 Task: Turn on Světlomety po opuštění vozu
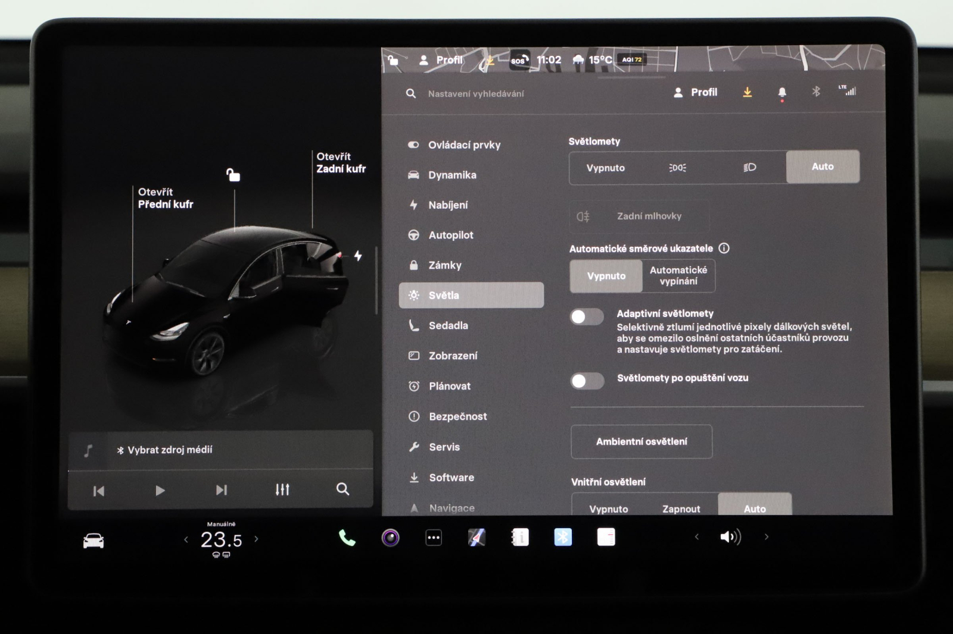(x=587, y=381)
